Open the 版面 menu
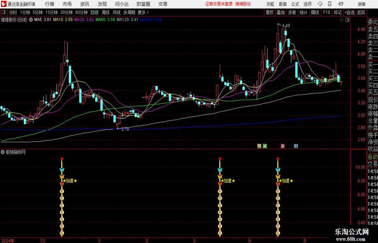The width and height of the screenshot is (378, 243). 282,4
